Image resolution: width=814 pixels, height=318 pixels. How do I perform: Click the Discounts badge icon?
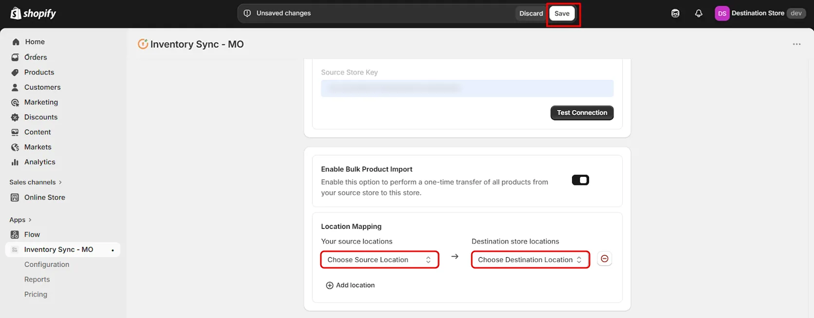tap(15, 117)
